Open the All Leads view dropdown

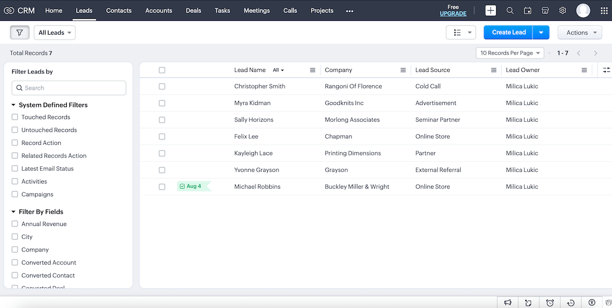click(54, 32)
